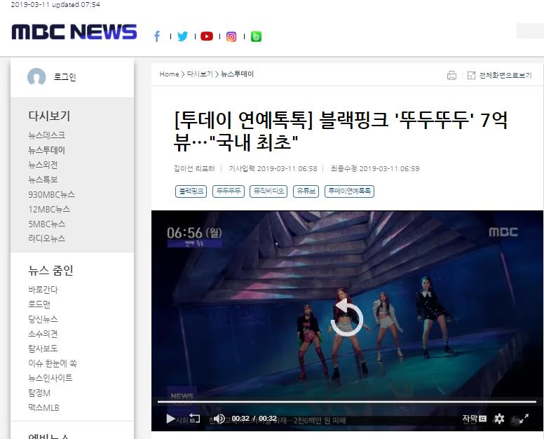This screenshot has width=544, height=439.
Task: Select the 투데이연예톡톡 tag
Action: [x=349, y=191]
